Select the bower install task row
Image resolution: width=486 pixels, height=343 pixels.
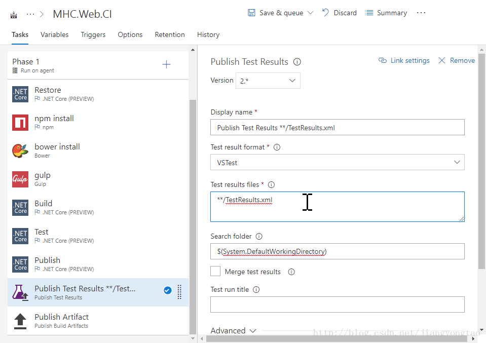(98, 151)
